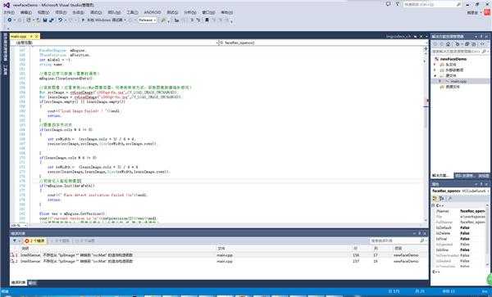This screenshot has width=492, height=297.
Task: Select the first IntelliSense error row
Action: click(219, 255)
